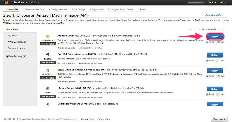Open the Community AMIs section
The height and width of the screenshot is (122, 232).
(16, 48)
